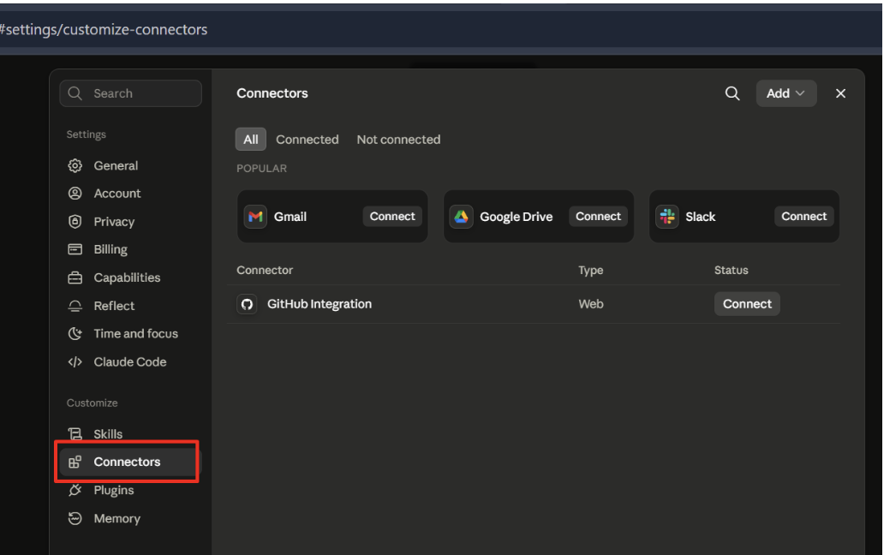884x555 pixels.
Task: Click the Slack logo icon
Action: coord(667,217)
